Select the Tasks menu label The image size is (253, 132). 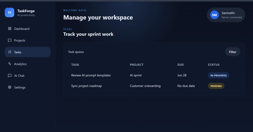[x=18, y=52]
